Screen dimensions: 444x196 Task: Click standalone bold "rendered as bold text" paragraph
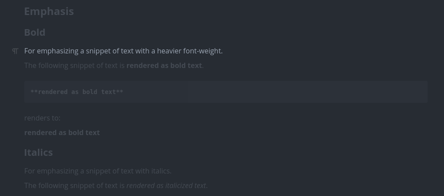tap(62, 133)
